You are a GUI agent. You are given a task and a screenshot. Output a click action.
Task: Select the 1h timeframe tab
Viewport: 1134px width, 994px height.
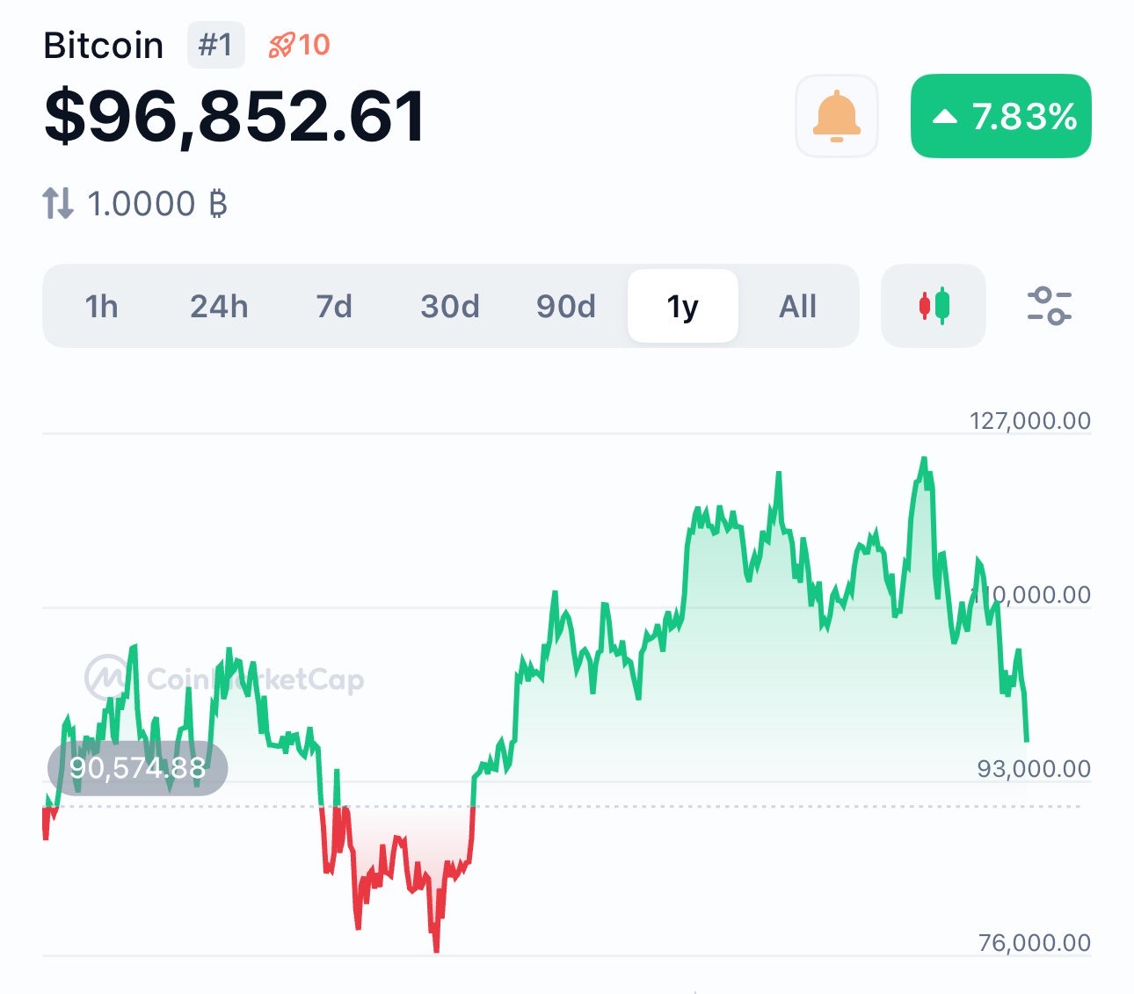point(101,307)
